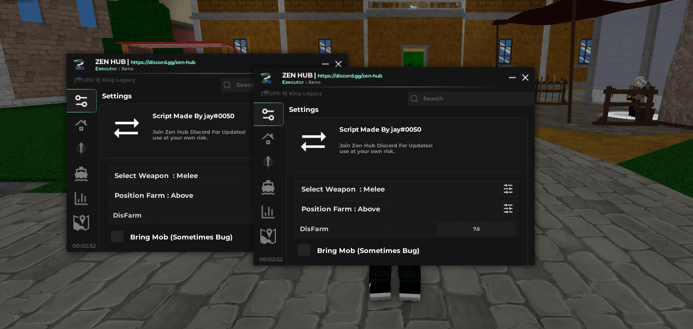Expand Select Weapon options in the front window
The image size is (693, 329).
[508, 189]
